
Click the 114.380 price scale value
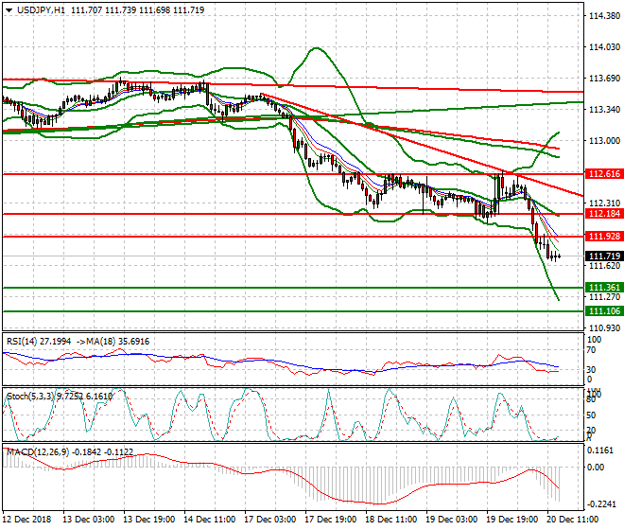tap(603, 16)
